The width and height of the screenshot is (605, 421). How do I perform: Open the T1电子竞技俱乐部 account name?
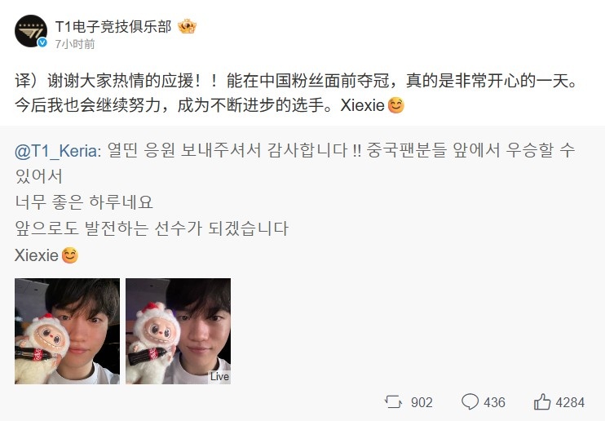pyautogui.click(x=113, y=27)
